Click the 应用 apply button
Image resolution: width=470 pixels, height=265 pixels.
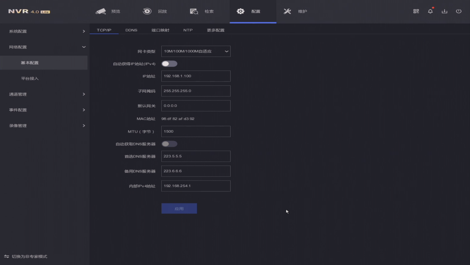click(x=179, y=208)
